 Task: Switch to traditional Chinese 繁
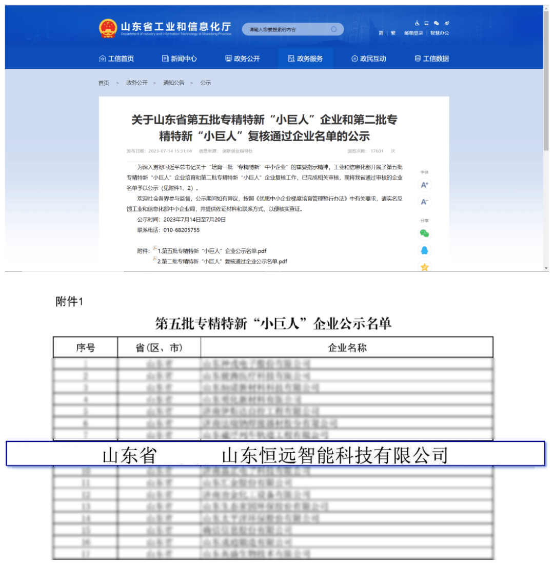tap(393, 33)
